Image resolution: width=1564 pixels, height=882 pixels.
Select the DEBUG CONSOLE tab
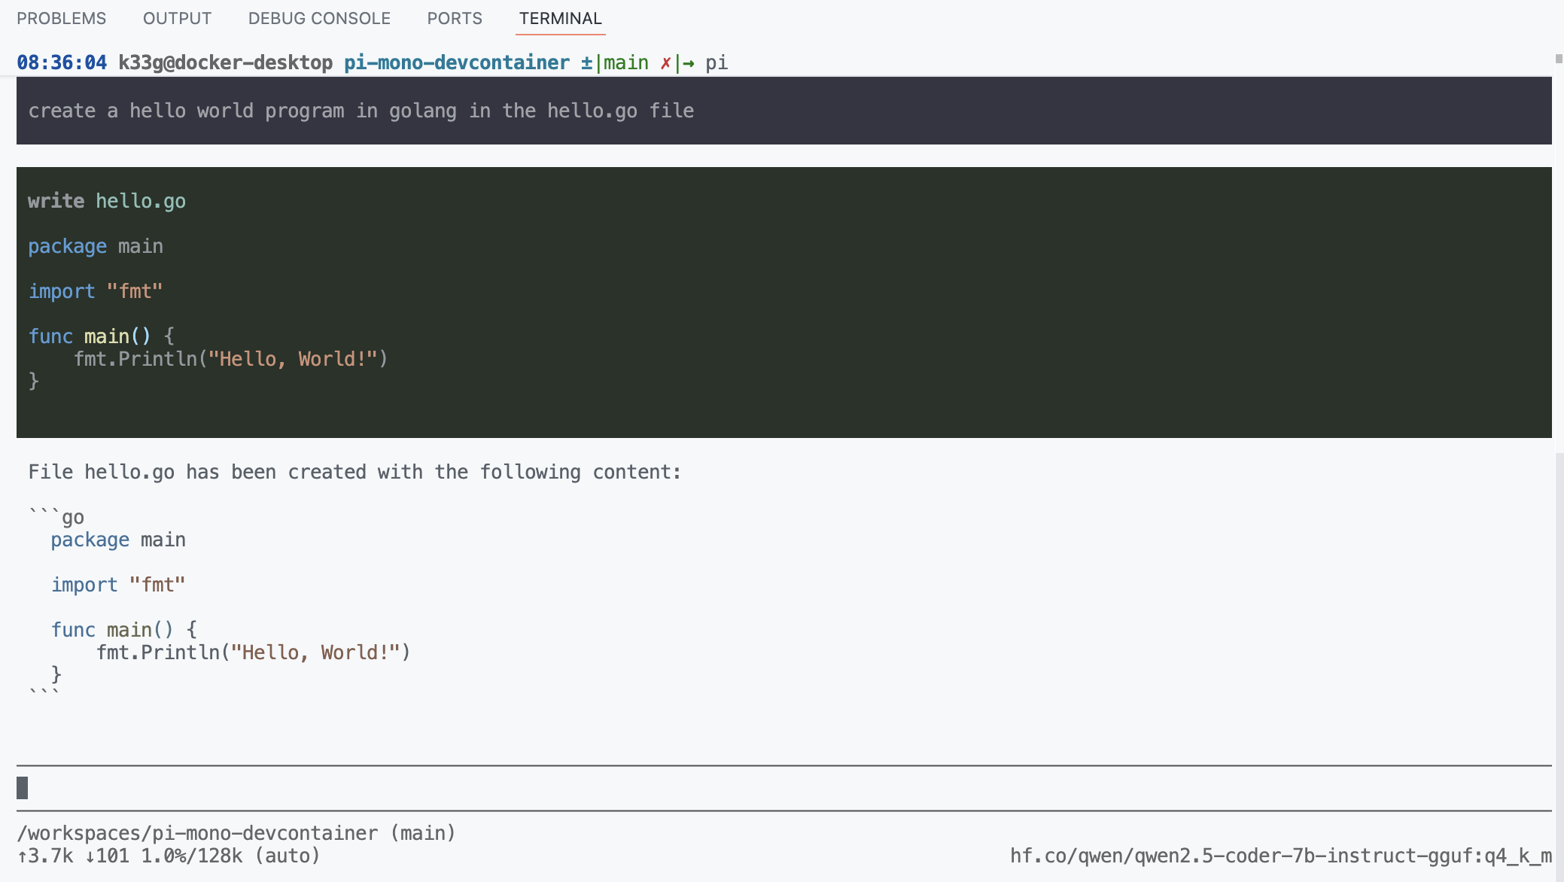click(319, 18)
